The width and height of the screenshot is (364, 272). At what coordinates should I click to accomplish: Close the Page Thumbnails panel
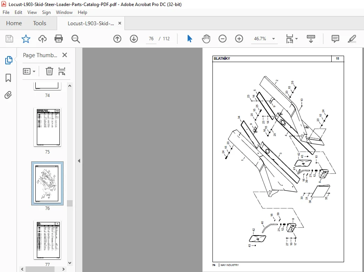click(65, 55)
